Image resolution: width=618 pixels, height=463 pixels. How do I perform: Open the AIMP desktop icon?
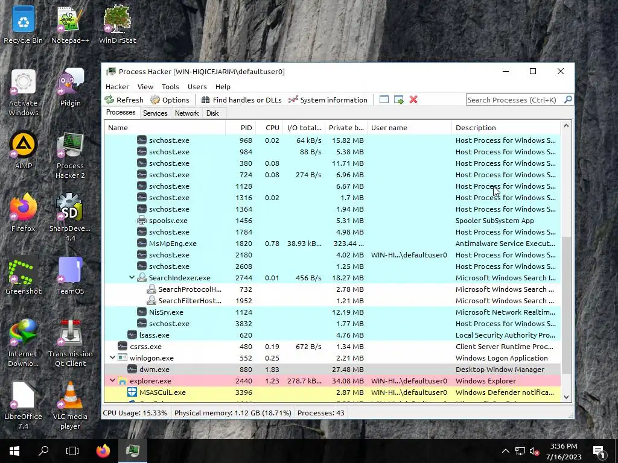pyautogui.click(x=24, y=150)
